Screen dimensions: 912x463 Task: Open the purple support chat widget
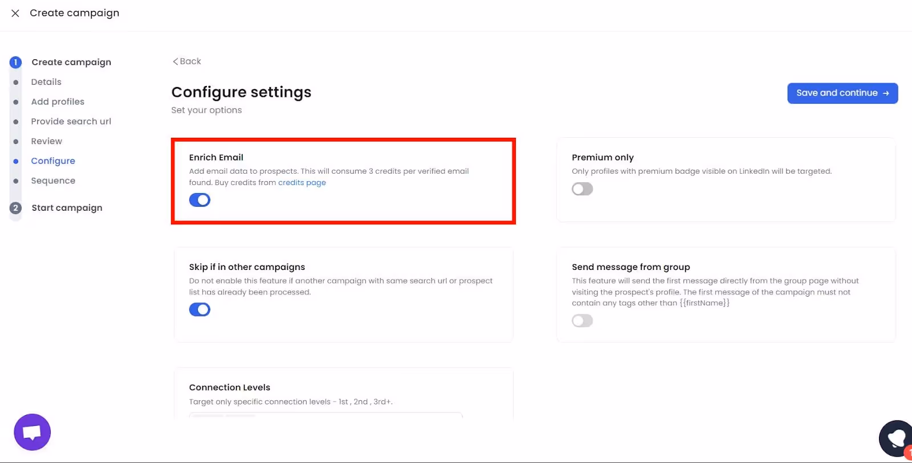(32, 432)
